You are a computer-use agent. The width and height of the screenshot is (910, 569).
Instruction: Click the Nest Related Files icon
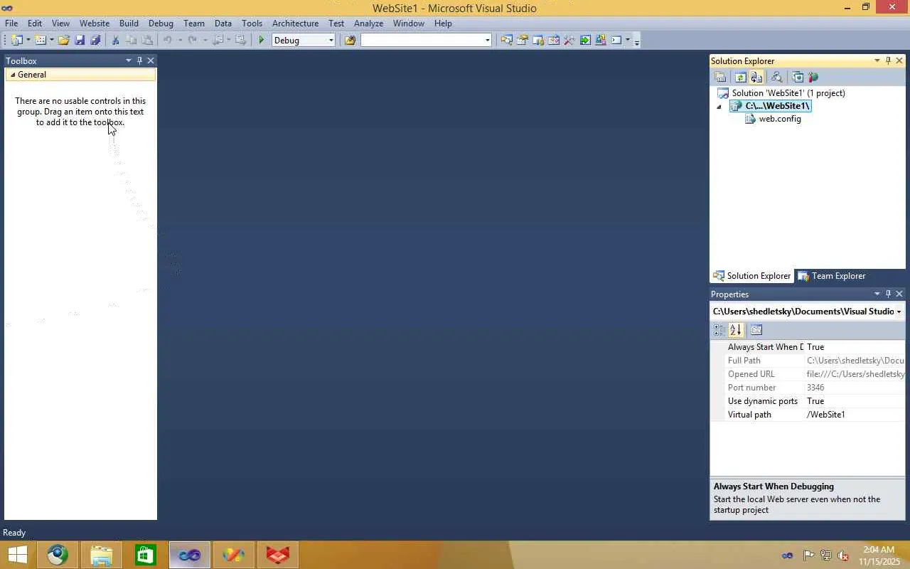pos(756,78)
